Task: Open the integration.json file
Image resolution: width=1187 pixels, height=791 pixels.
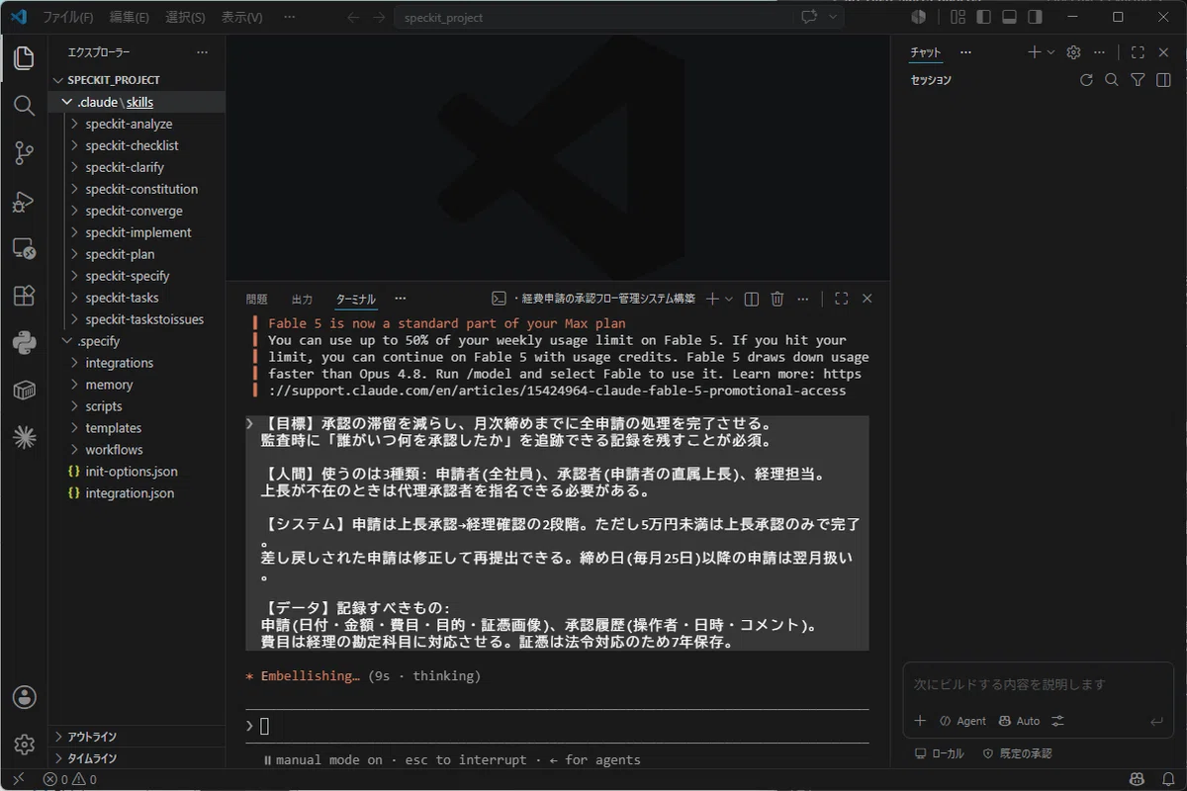Action: pyautogui.click(x=137, y=493)
